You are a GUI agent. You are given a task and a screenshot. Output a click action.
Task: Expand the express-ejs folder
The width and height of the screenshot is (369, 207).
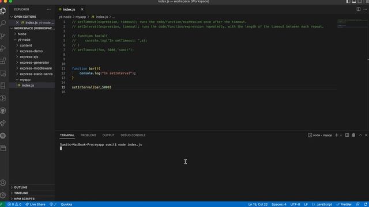click(x=29, y=57)
